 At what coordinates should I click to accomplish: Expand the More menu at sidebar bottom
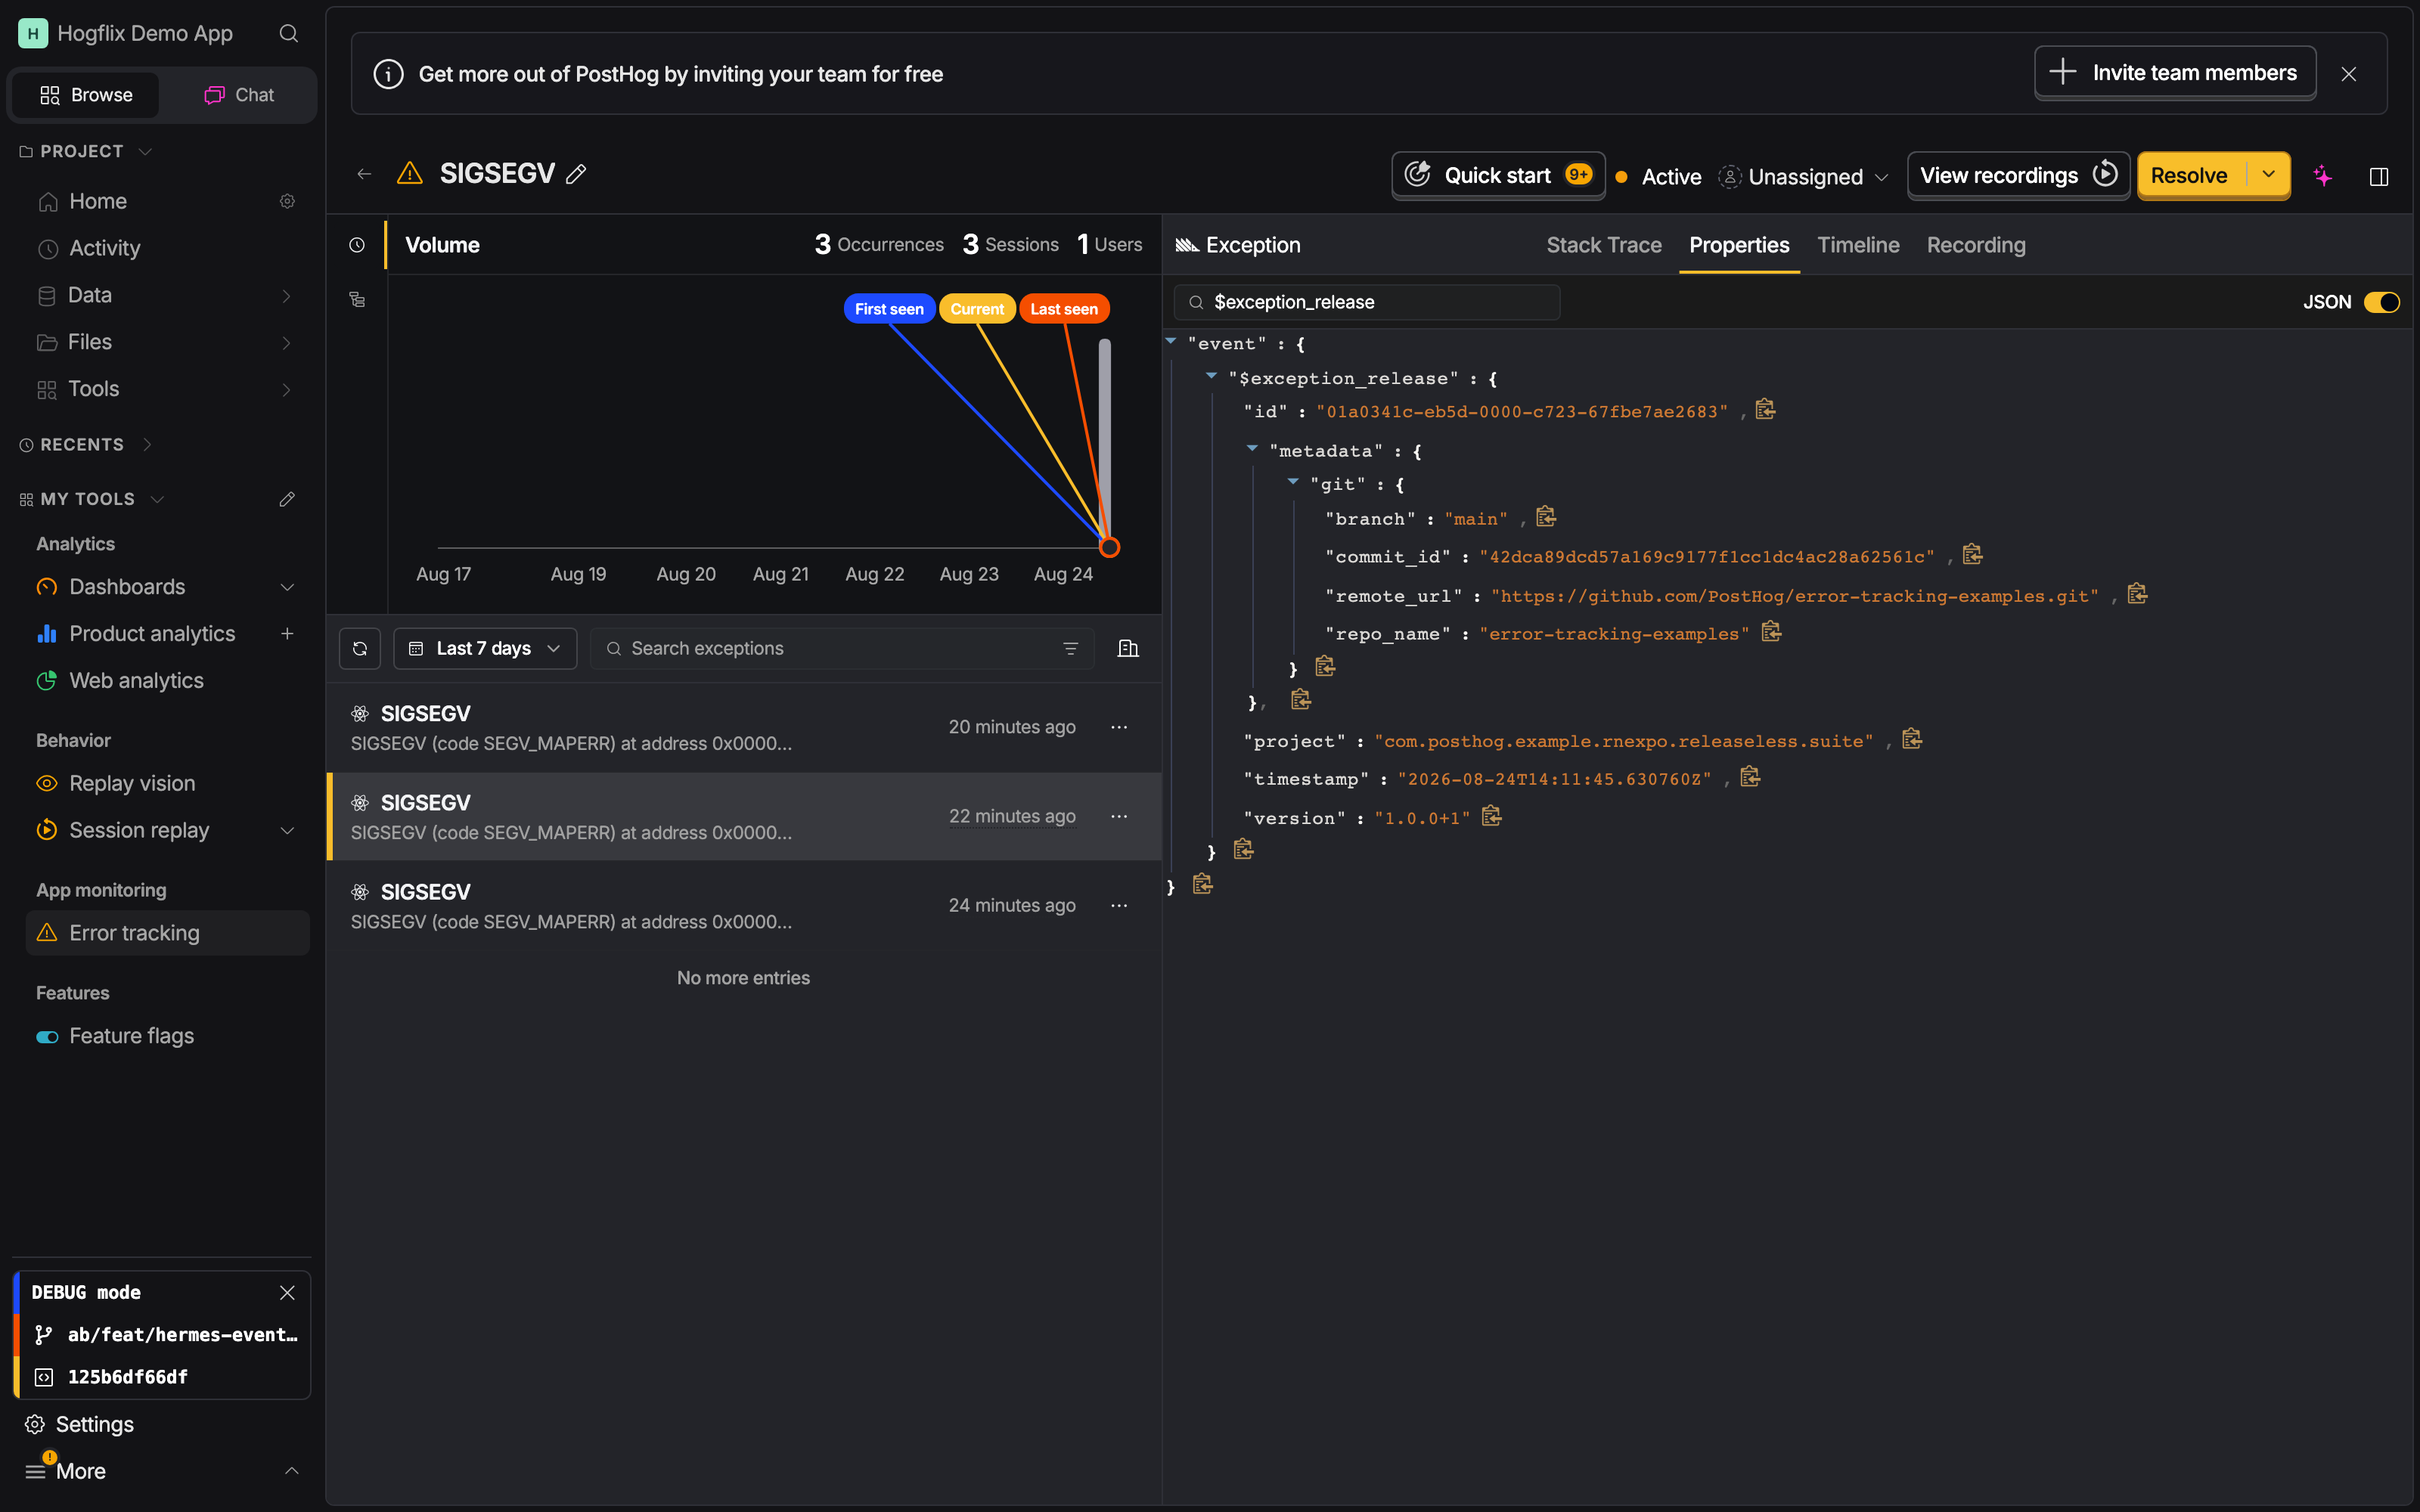coord(162,1471)
